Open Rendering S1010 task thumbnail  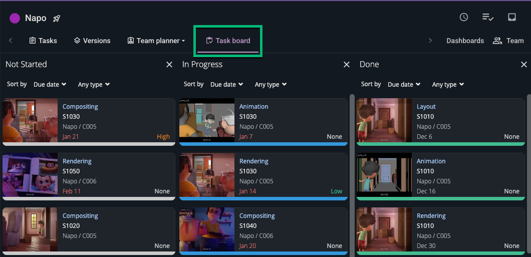click(x=384, y=229)
